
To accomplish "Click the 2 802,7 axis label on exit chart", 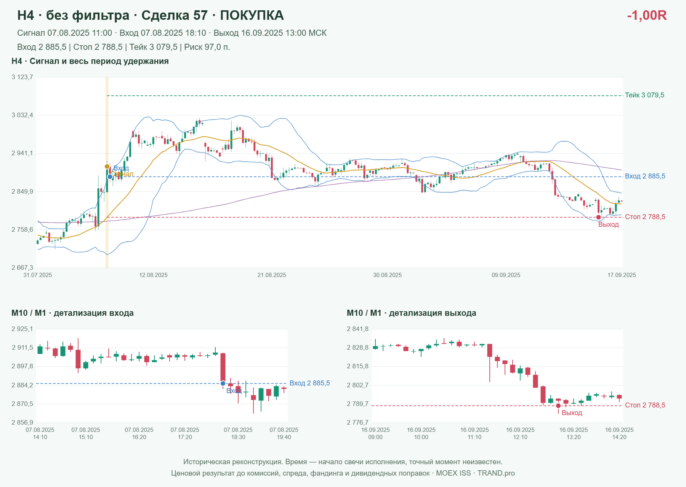I will pyautogui.click(x=358, y=385).
